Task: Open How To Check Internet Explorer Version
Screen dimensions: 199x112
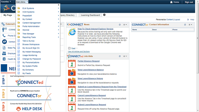Action: click(95, 29)
